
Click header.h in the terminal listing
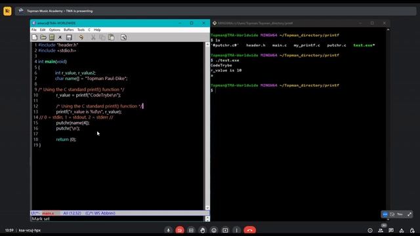[255, 45]
